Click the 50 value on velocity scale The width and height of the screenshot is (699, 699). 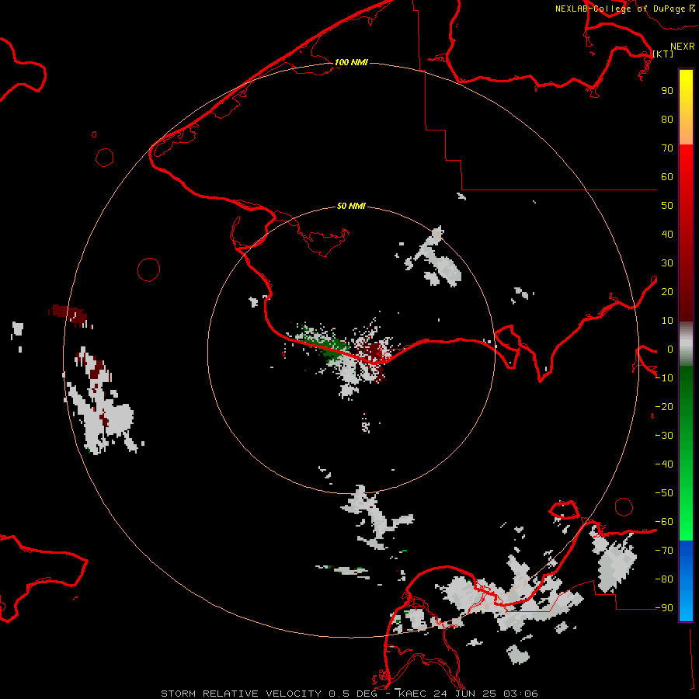pyautogui.click(x=667, y=206)
